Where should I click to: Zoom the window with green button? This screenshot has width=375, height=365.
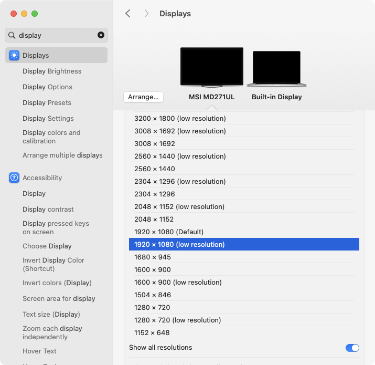click(35, 14)
